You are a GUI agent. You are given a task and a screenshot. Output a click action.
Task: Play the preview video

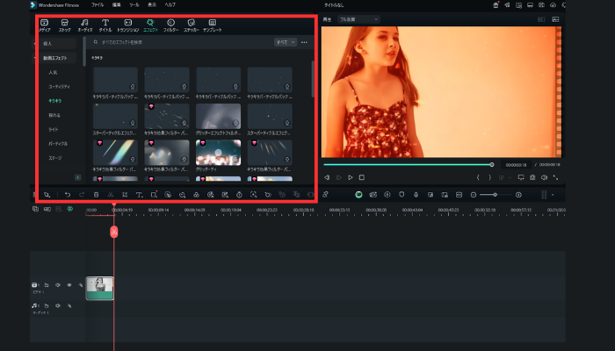pos(351,177)
